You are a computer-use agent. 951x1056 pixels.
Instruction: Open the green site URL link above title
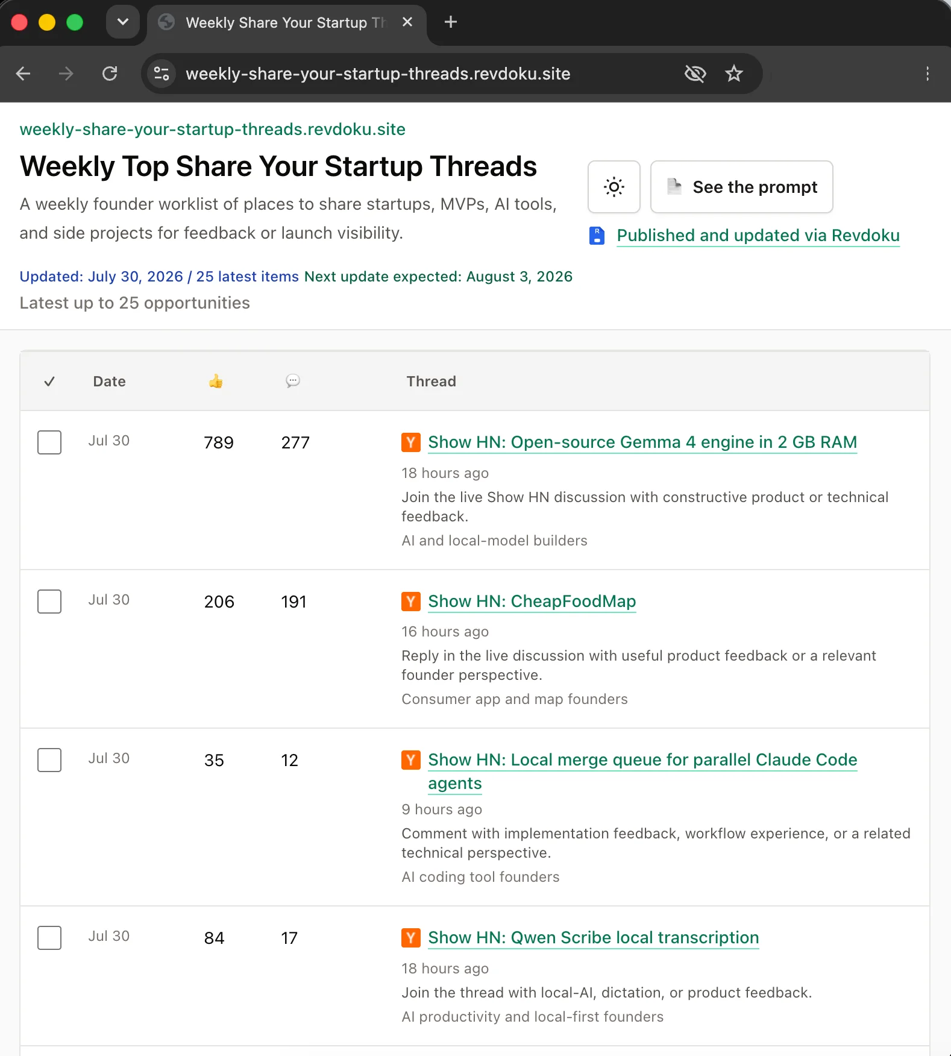point(212,129)
